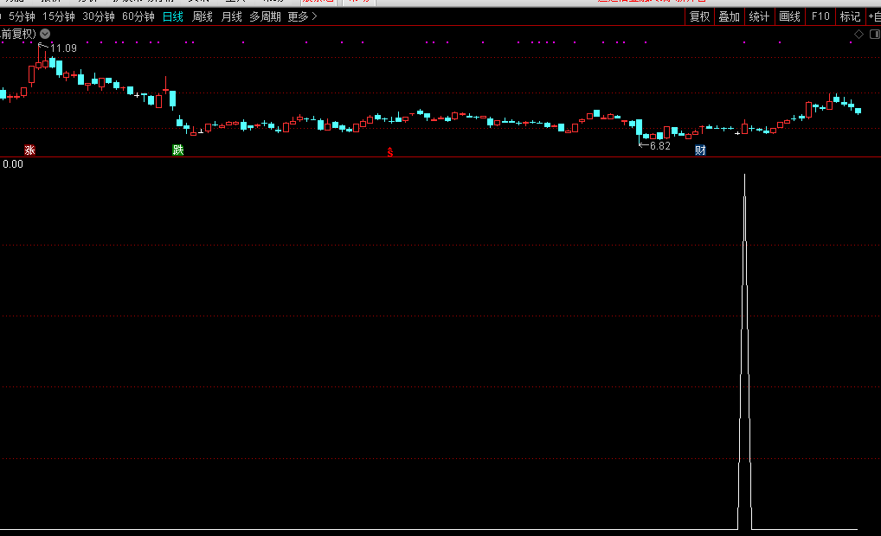Select the 日线 daily chart period
The height and width of the screenshot is (536, 881).
pyautogui.click(x=173, y=16)
